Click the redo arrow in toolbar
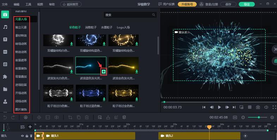This screenshot has width=277, height=140. click(13, 117)
